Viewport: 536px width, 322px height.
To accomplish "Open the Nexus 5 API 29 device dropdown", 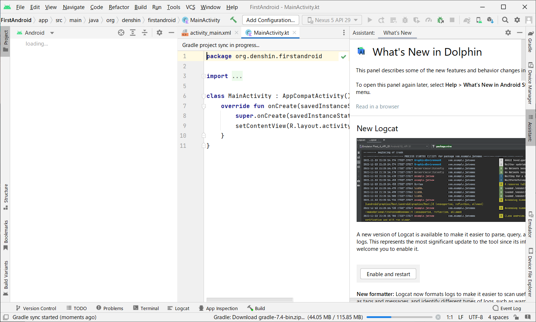I will click(331, 20).
